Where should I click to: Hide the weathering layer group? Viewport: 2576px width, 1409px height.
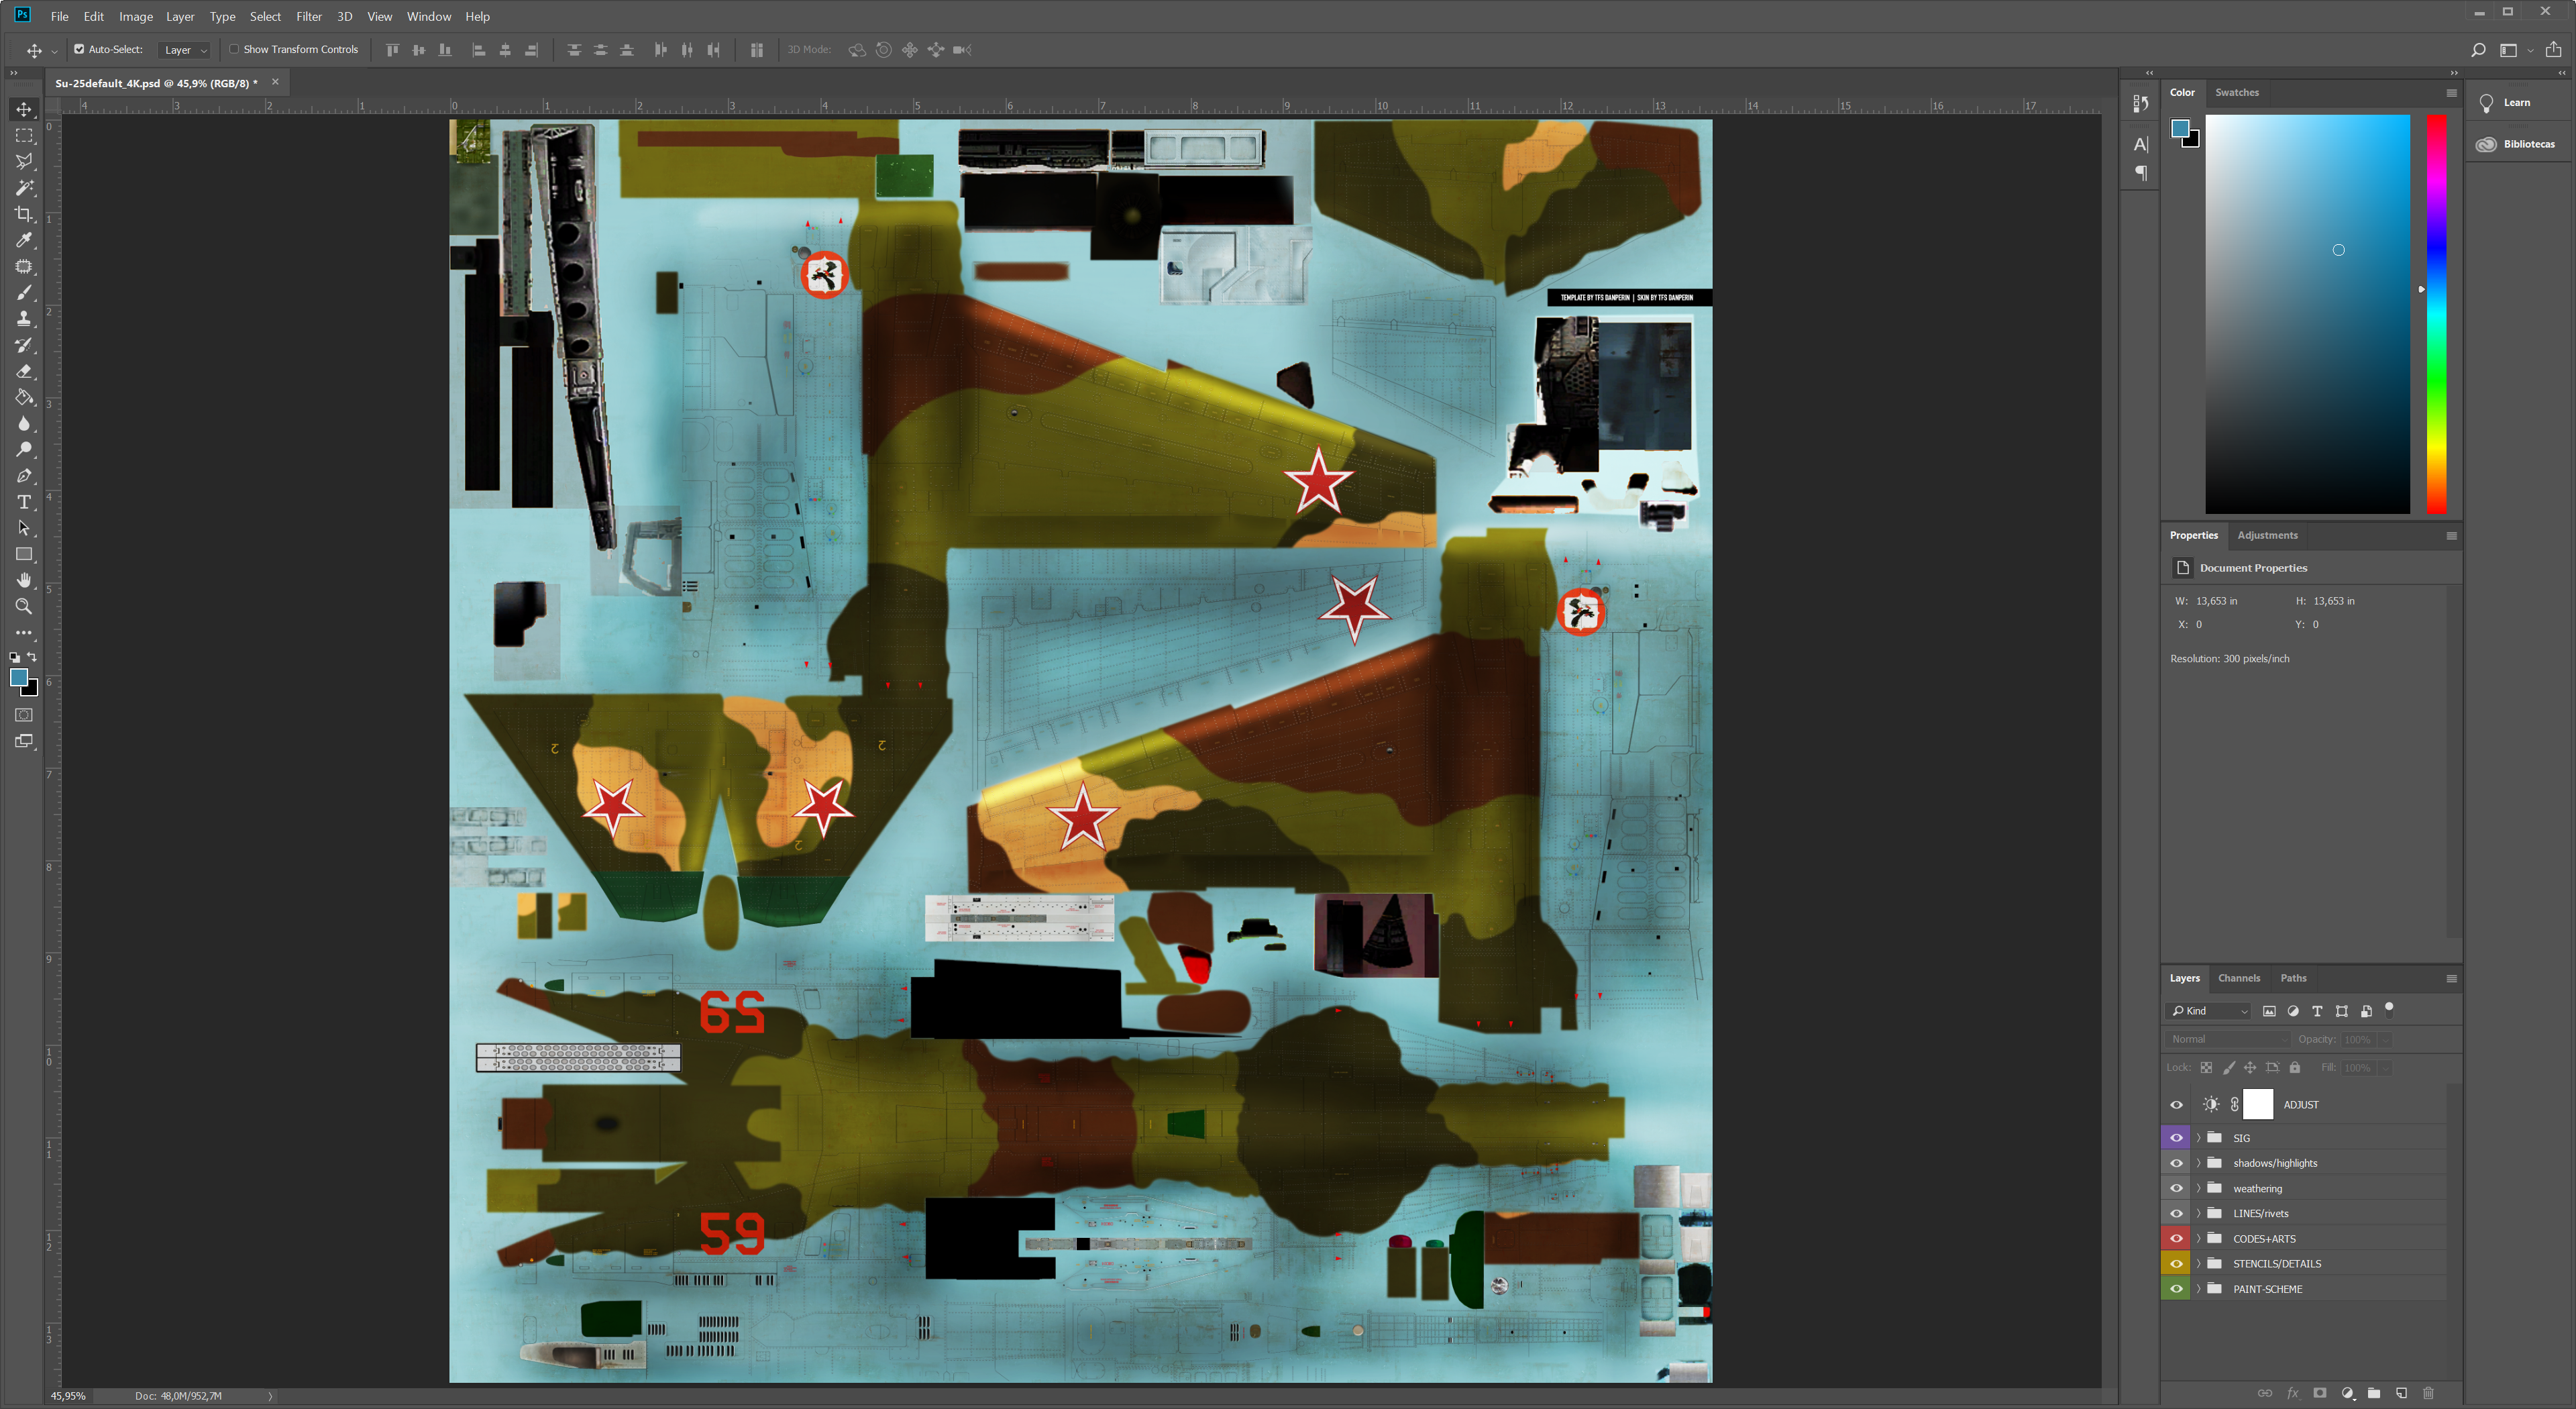click(x=2176, y=1188)
